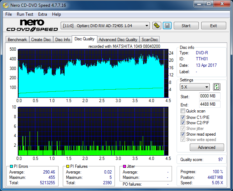Screen dimensions: 233x191
Task: Select the Disc Quality tab
Action: 85,39
